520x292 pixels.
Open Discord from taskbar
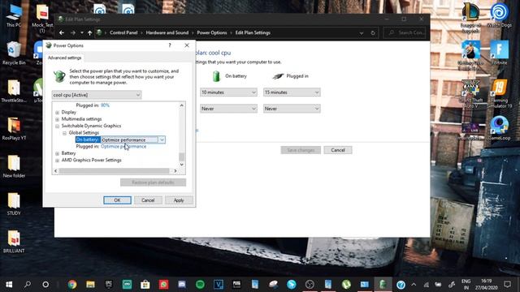point(182,285)
